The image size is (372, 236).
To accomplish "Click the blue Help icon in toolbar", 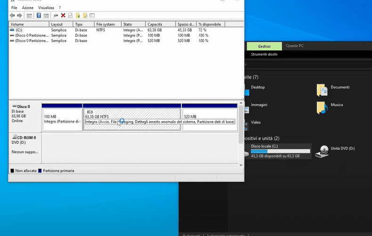I will (39, 16).
